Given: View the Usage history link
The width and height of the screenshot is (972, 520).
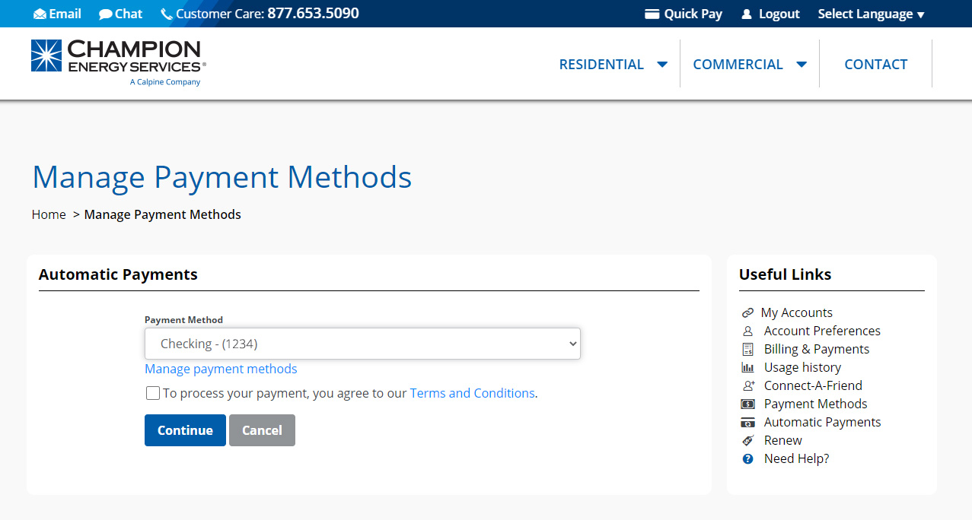Looking at the screenshot, I should pyautogui.click(x=802, y=367).
